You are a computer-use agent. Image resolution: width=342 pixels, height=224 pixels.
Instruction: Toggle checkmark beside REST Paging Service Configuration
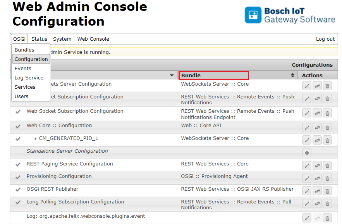(x=19, y=164)
